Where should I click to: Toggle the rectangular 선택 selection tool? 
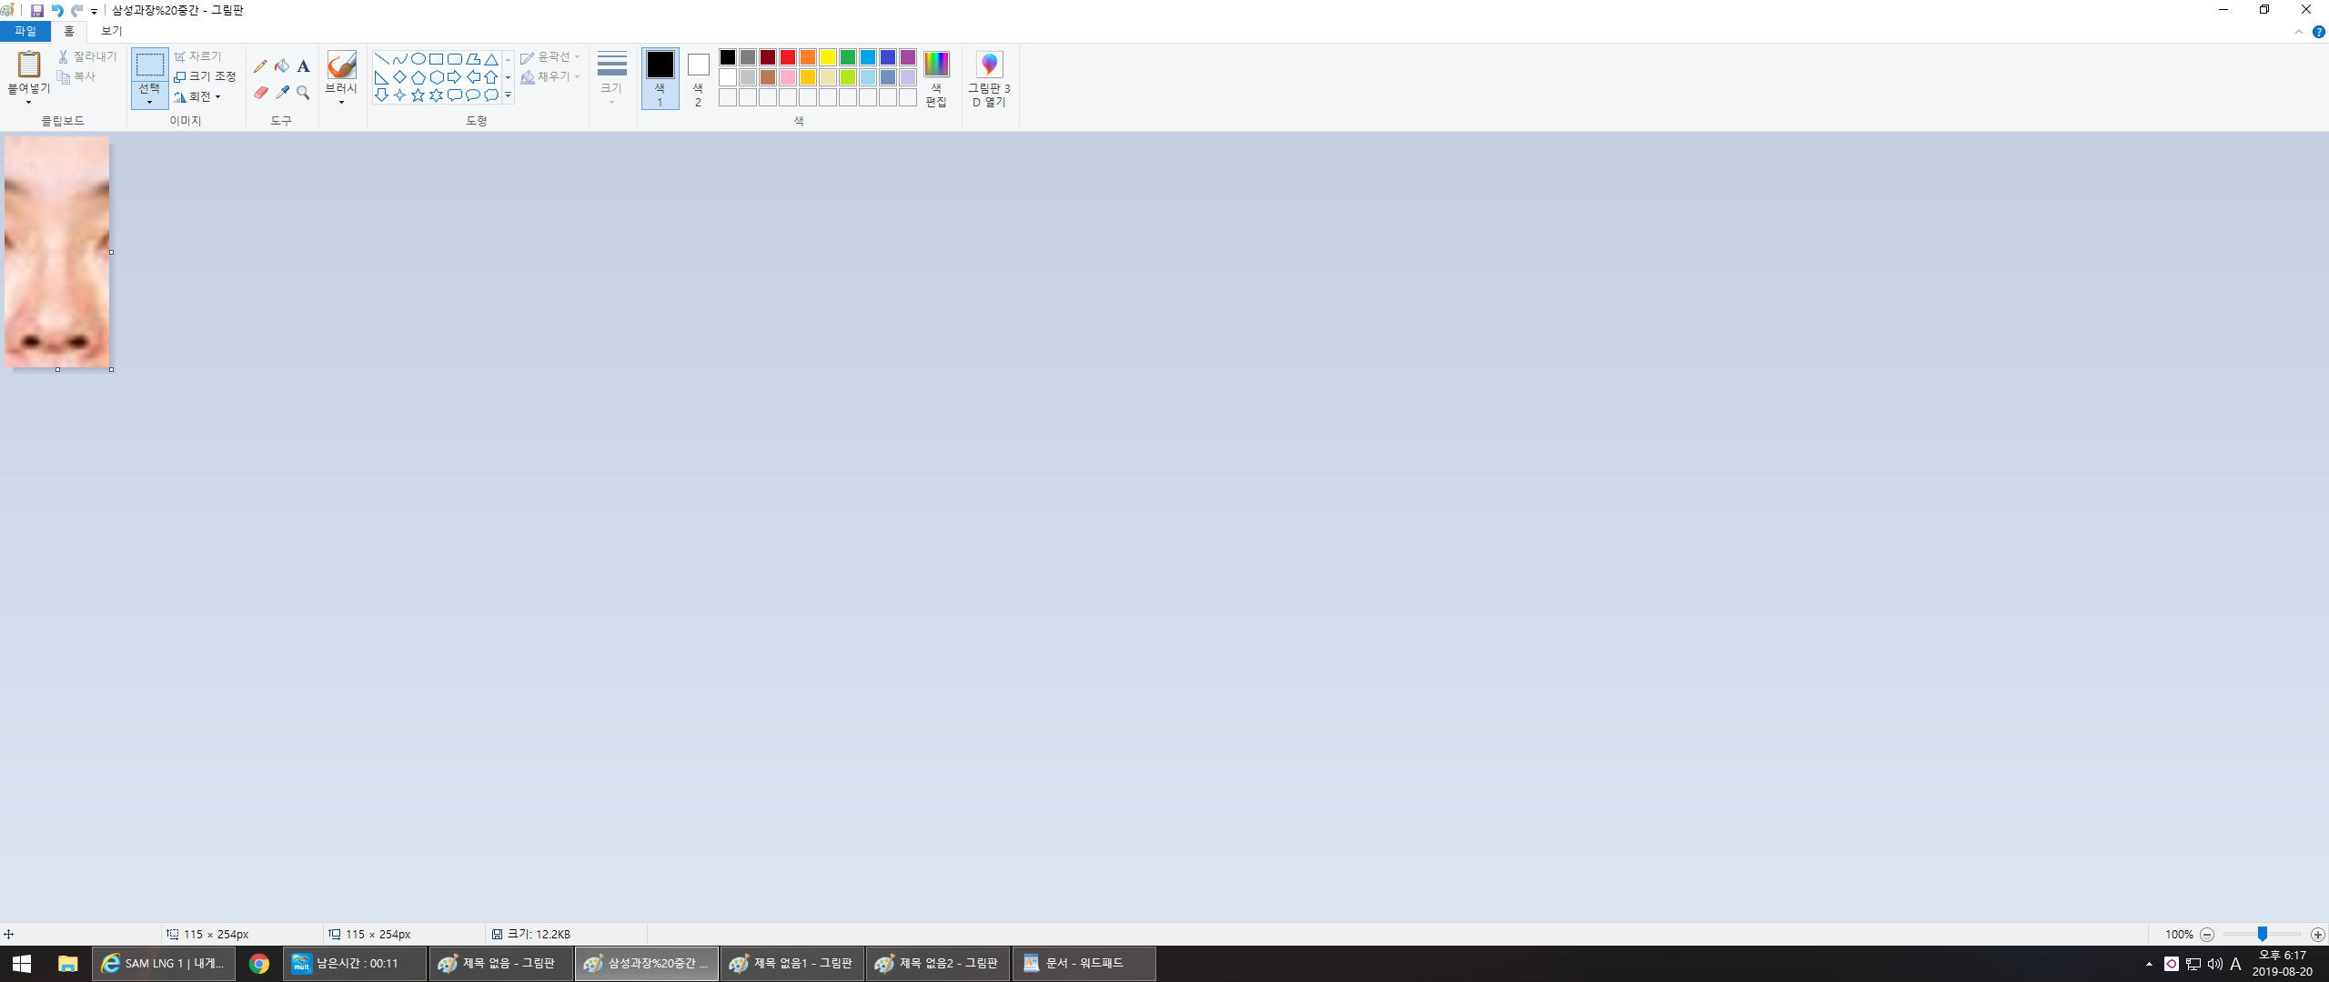coord(149,65)
